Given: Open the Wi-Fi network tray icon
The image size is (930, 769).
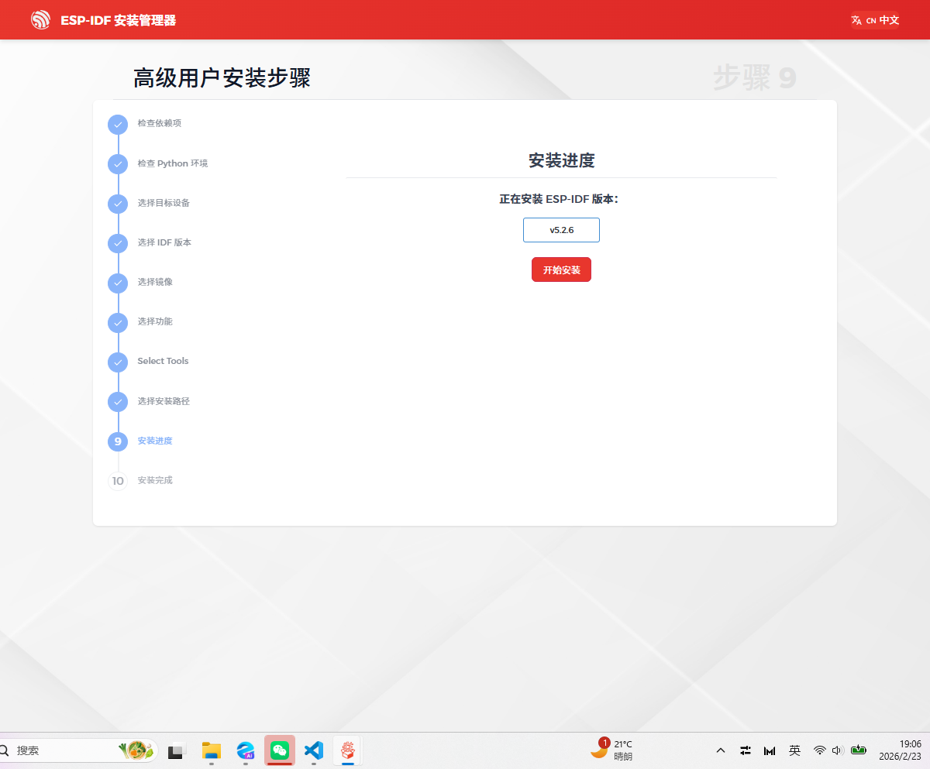Looking at the screenshot, I should point(819,750).
